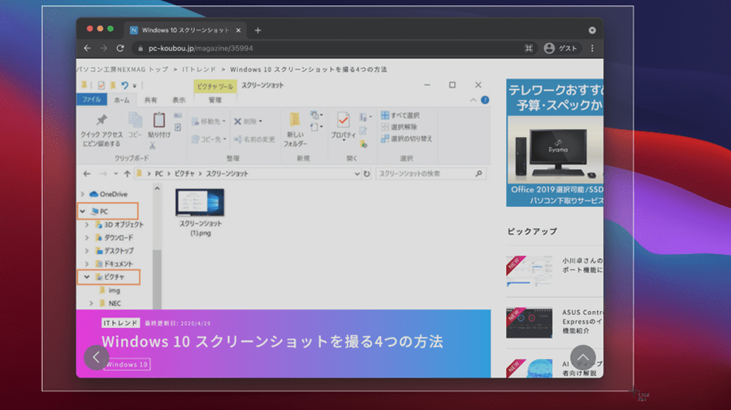Open the ASUS Control pickup article

[555, 322]
